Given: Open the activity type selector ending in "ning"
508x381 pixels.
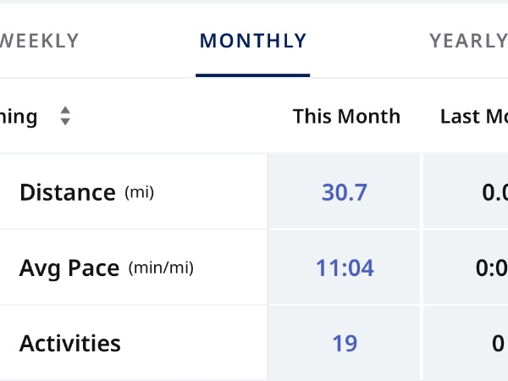Looking at the screenshot, I should coord(19,116).
